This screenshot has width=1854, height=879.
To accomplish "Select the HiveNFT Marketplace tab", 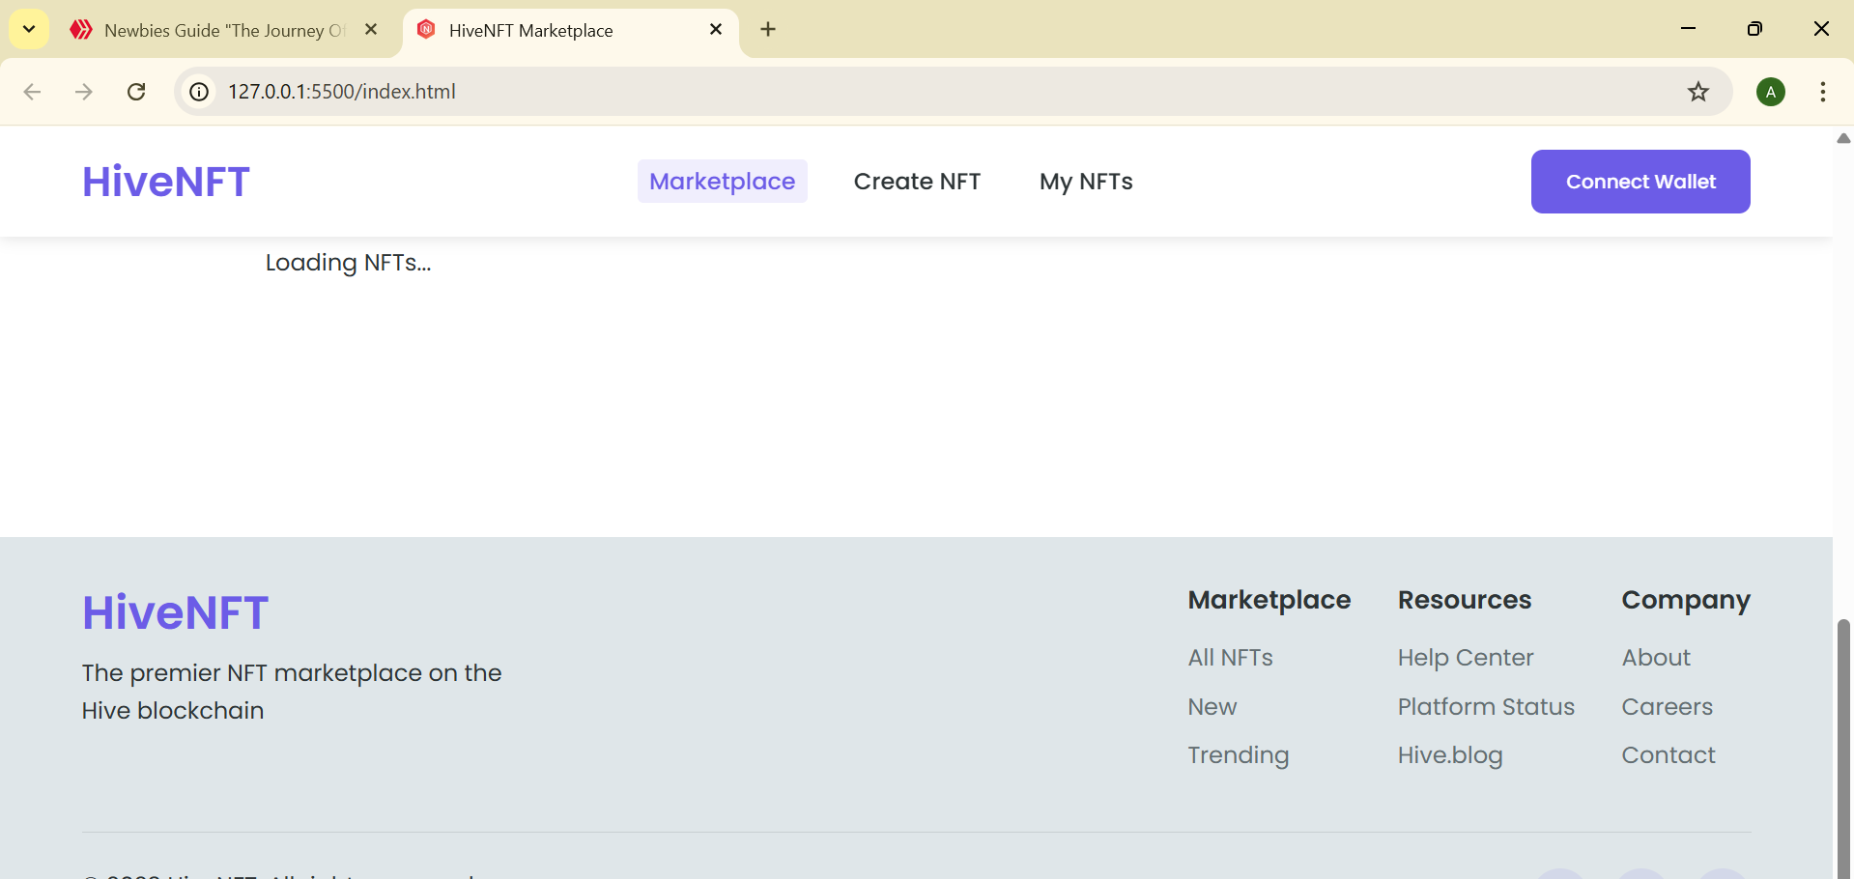I will (x=570, y=30).
